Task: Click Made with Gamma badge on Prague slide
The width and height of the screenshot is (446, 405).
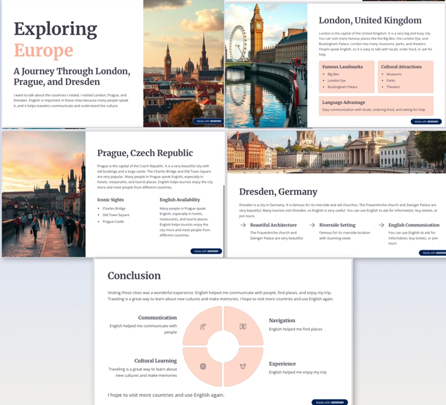Action: coord(206,251)
